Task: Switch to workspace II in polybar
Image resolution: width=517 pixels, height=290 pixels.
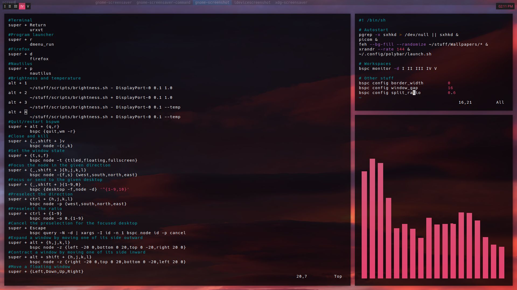Action: click(10, 6)
